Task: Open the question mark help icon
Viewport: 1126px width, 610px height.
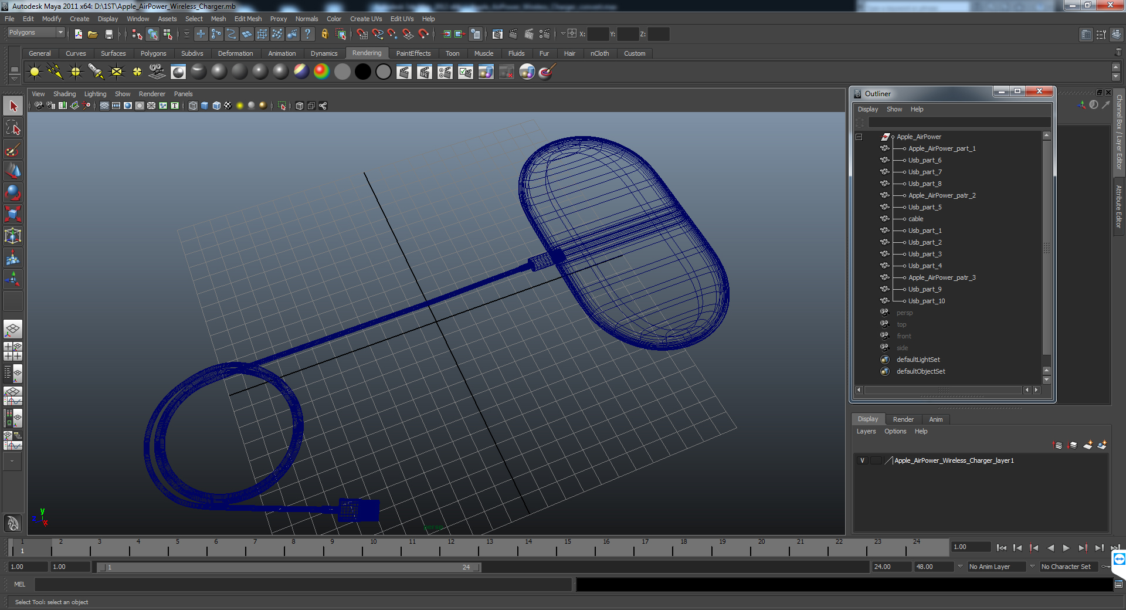Action: pyautogui.click(x=308, y=34)
